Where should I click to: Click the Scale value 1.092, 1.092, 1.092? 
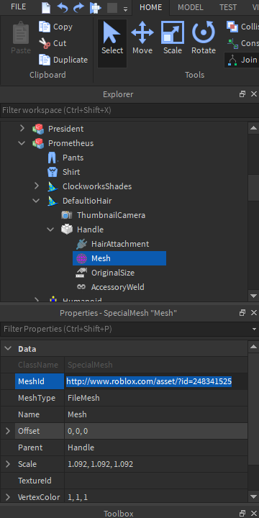156,464
